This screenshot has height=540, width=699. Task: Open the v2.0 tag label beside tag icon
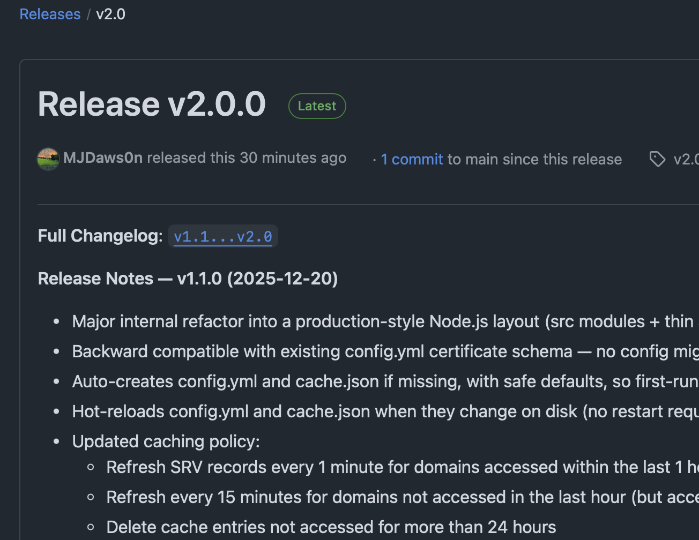tap(686, 159)
